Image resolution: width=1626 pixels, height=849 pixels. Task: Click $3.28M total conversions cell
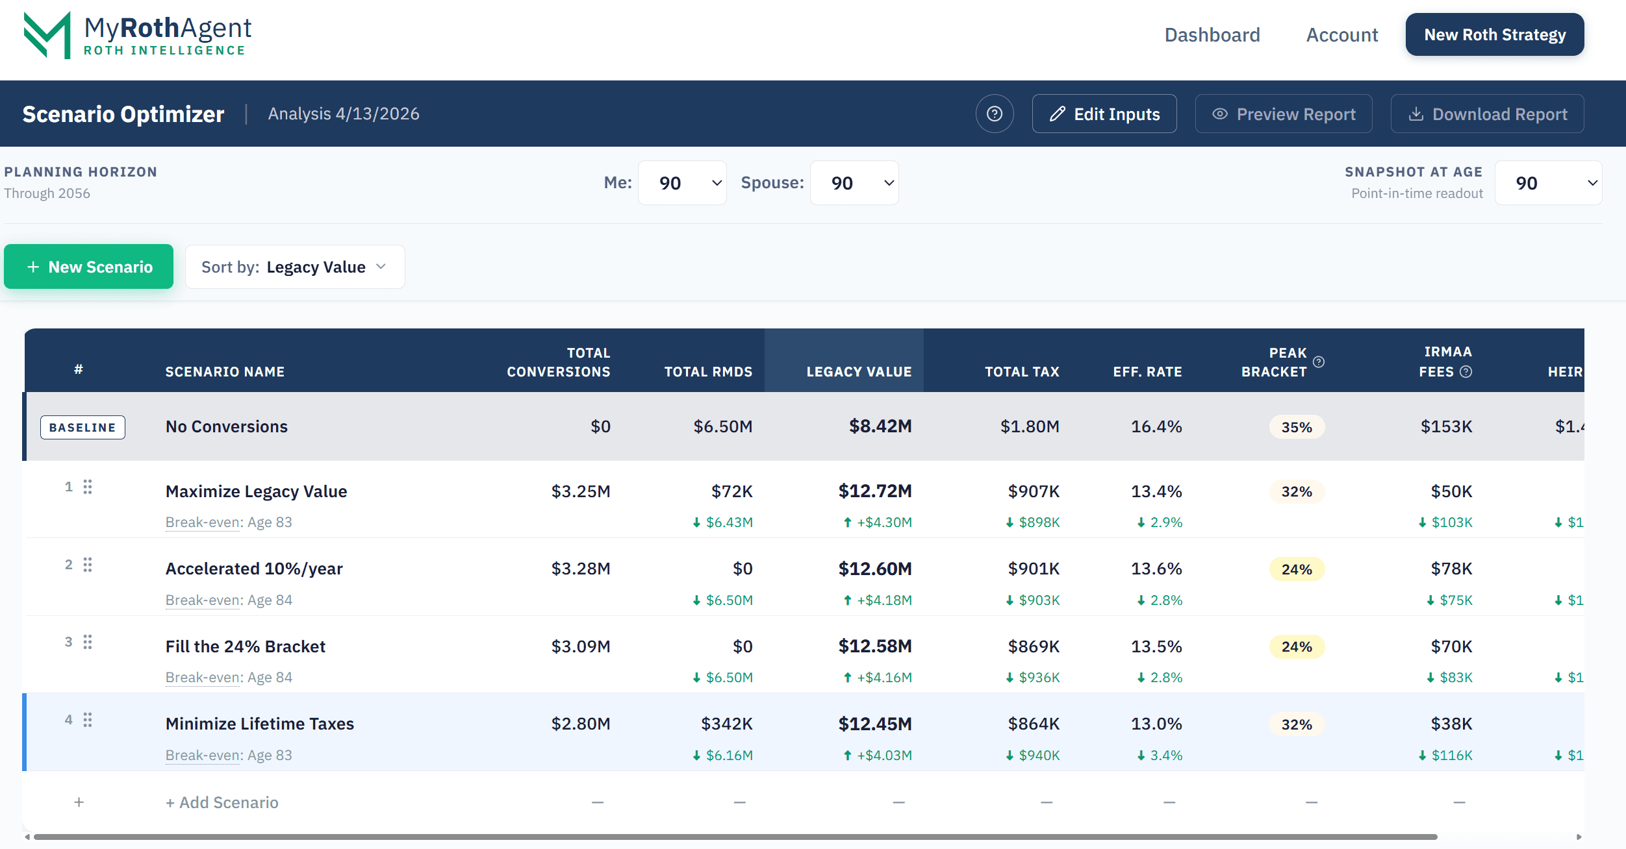[581, 569]
